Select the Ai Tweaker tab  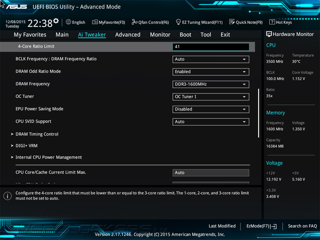coord(92,35)
